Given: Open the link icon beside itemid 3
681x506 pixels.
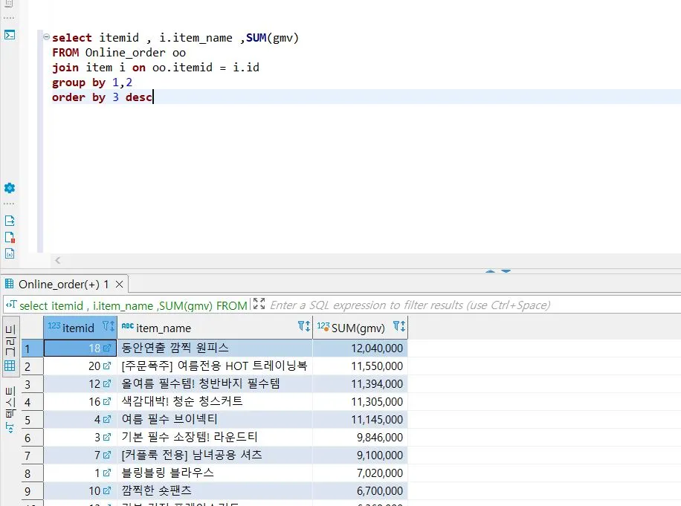Looking at the screenshot, I should pos(107,437).
